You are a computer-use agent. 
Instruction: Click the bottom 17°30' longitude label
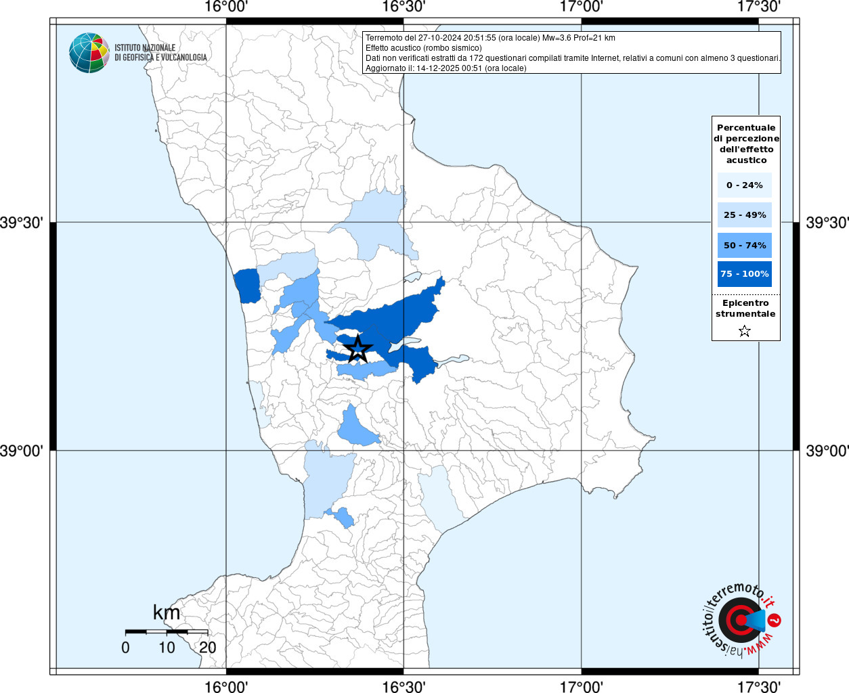pos(758,686)
